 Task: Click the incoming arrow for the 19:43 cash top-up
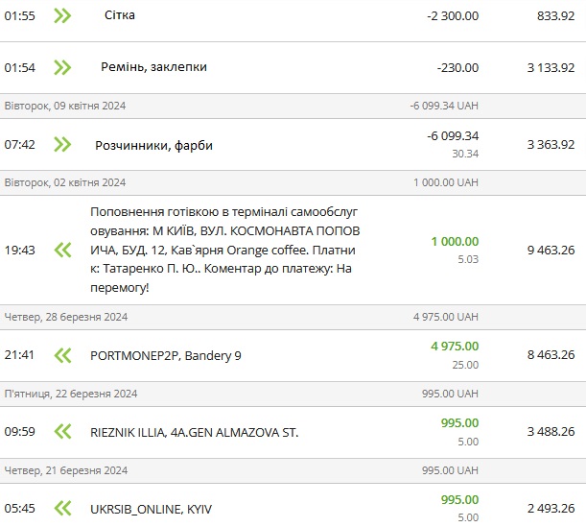(62, 250)
